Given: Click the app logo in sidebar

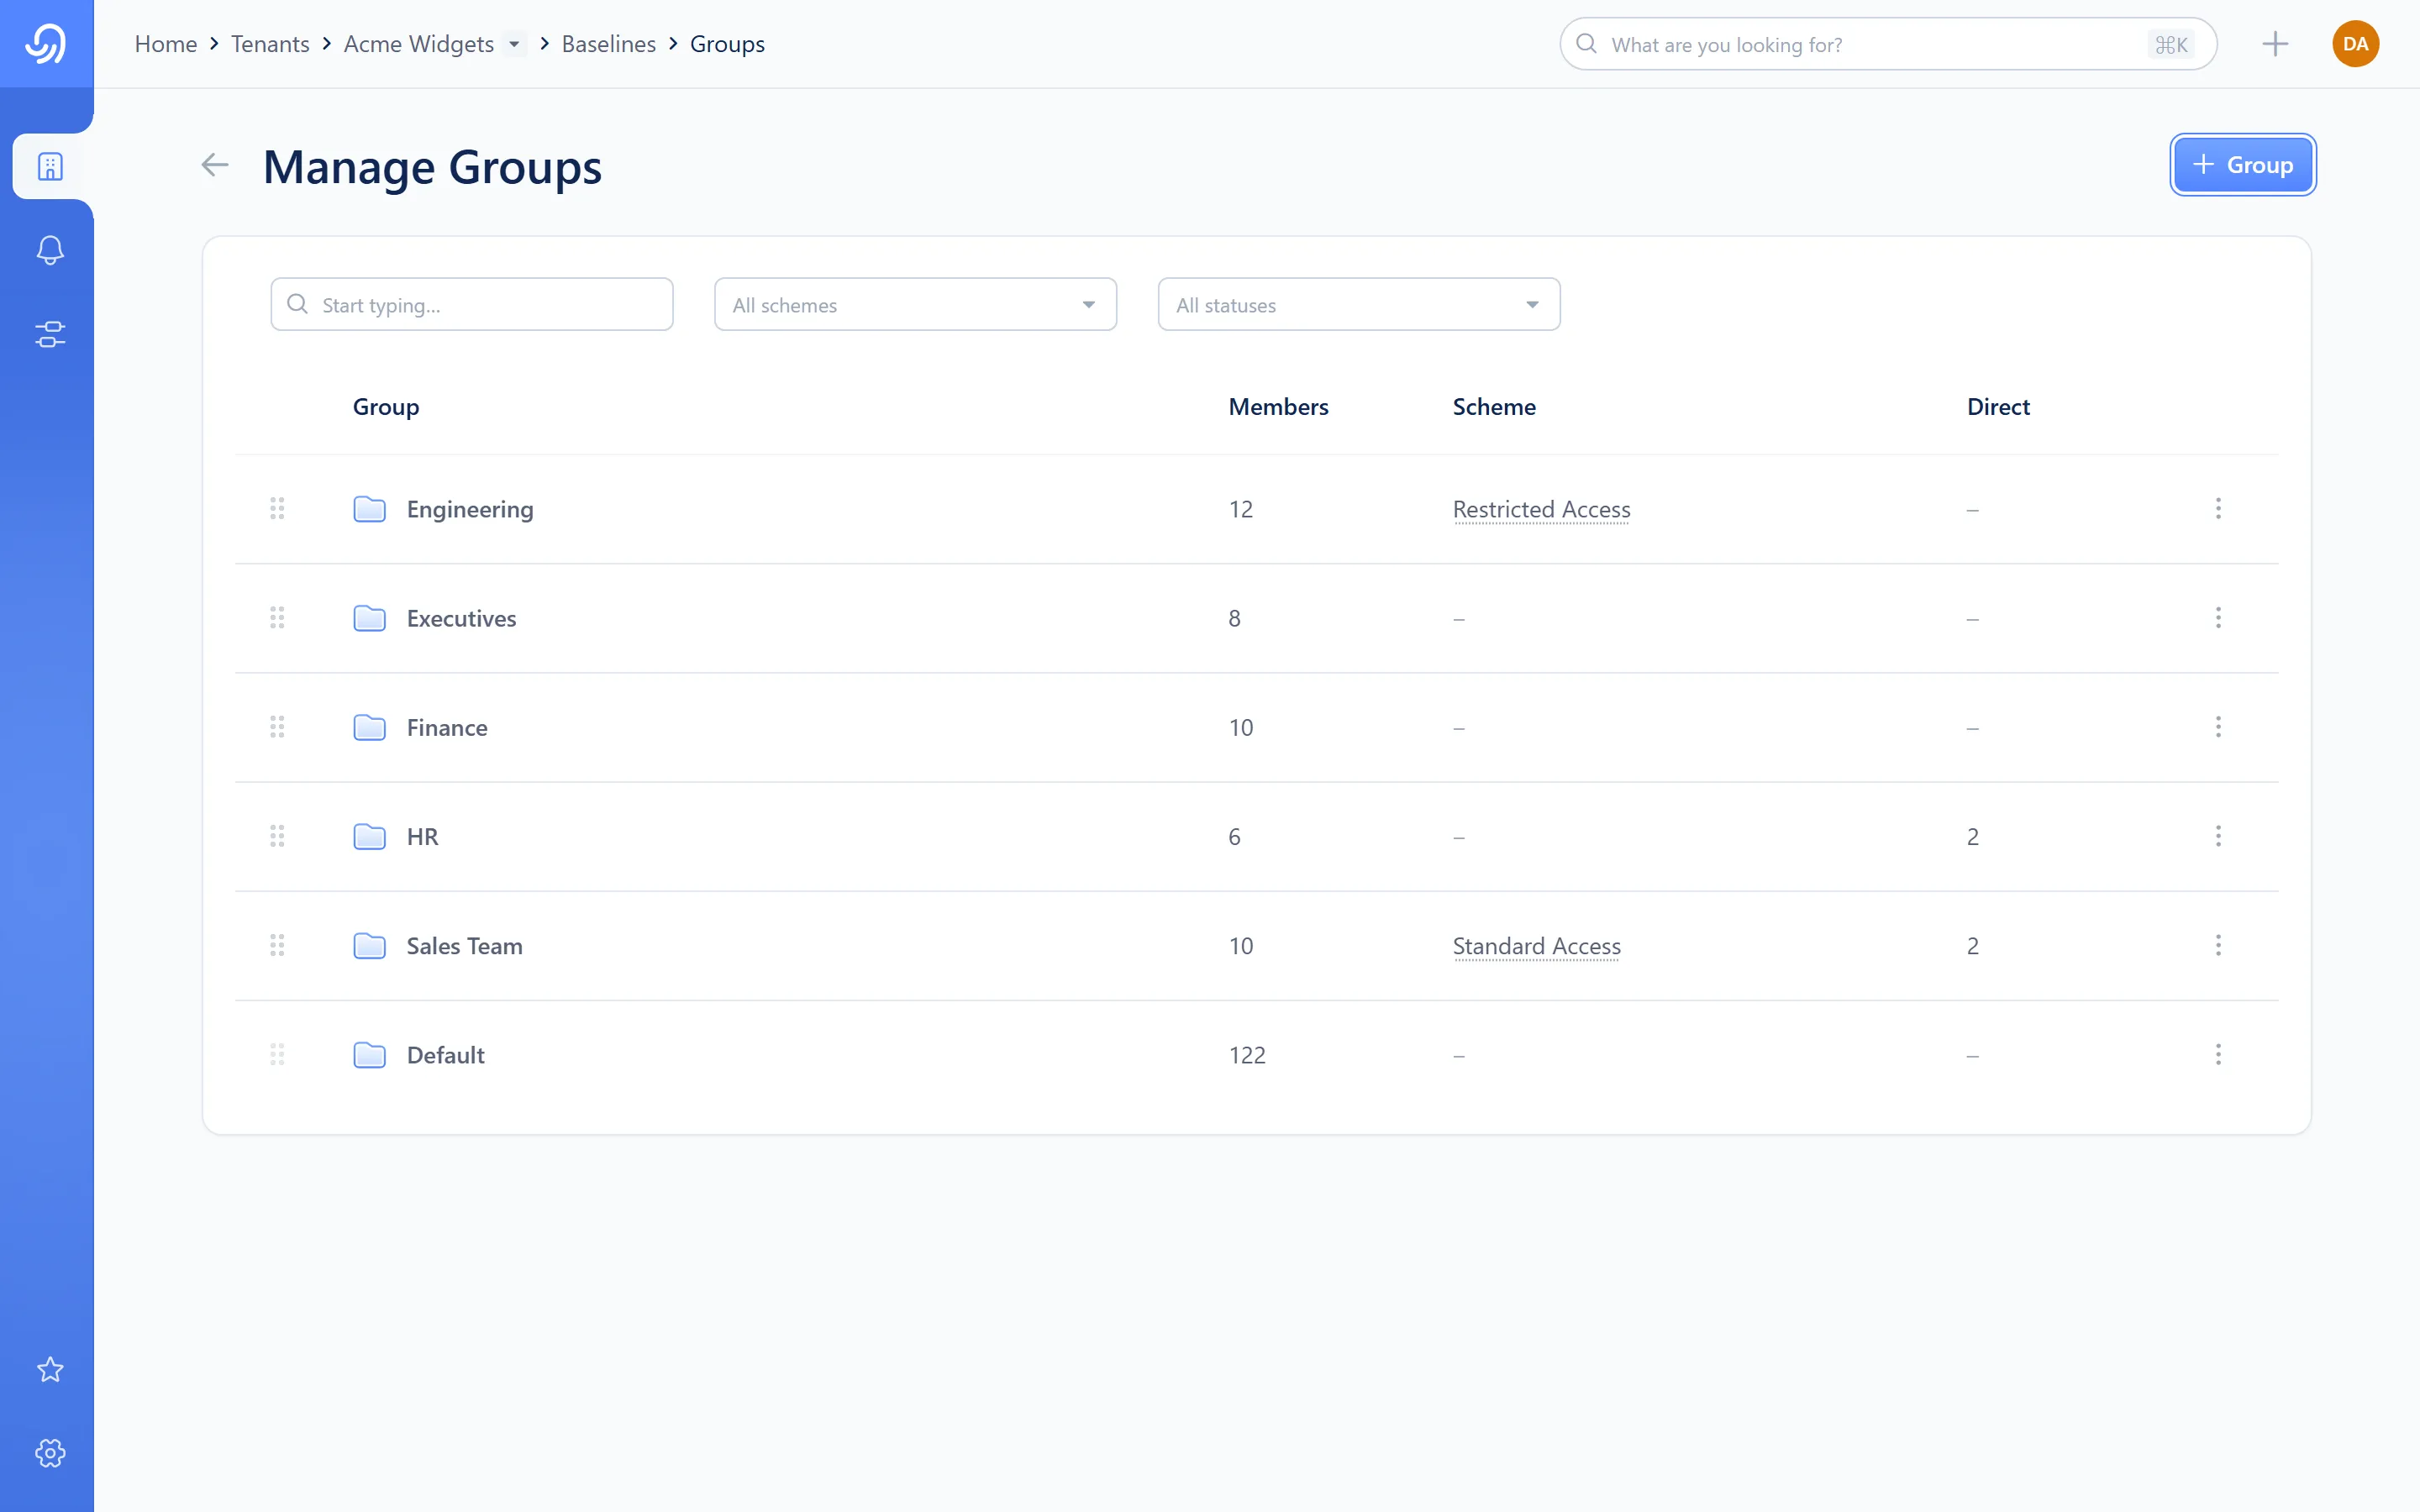Looking at the screenshot, I should [x=46, y=44].
